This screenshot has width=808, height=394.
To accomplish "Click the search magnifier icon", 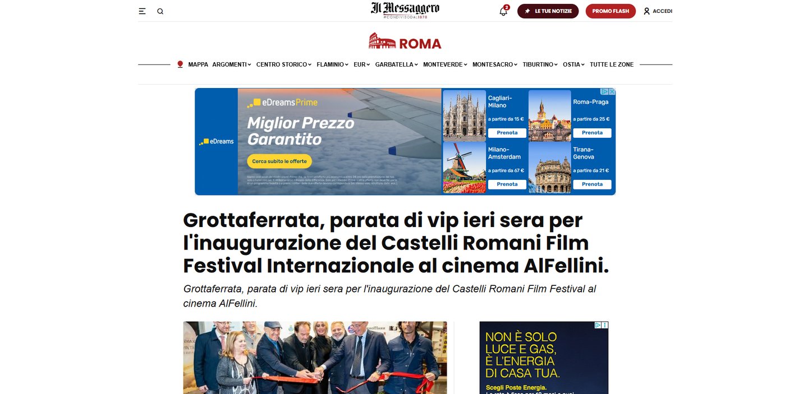I will [160, 11].
